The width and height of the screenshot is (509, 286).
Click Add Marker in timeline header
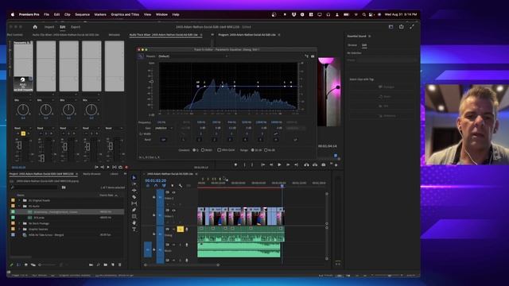[172, 185]
